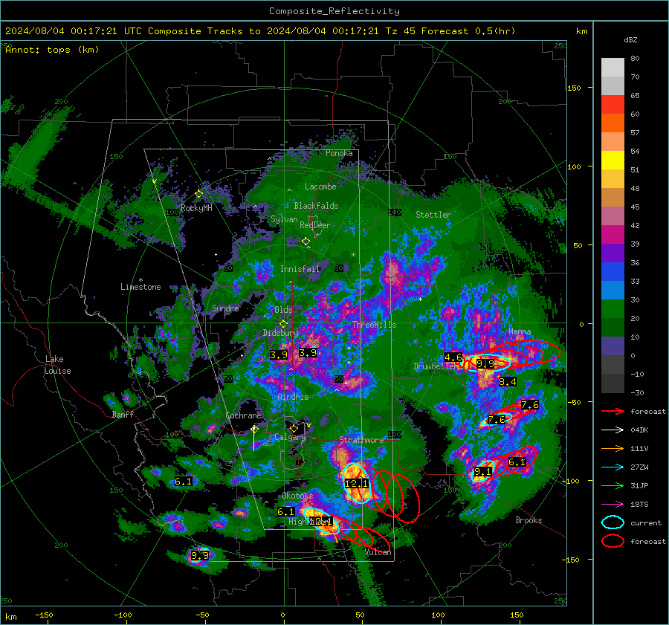
Task: Click the white 04DK arrow legend icon
Action: tap(613, 430)
